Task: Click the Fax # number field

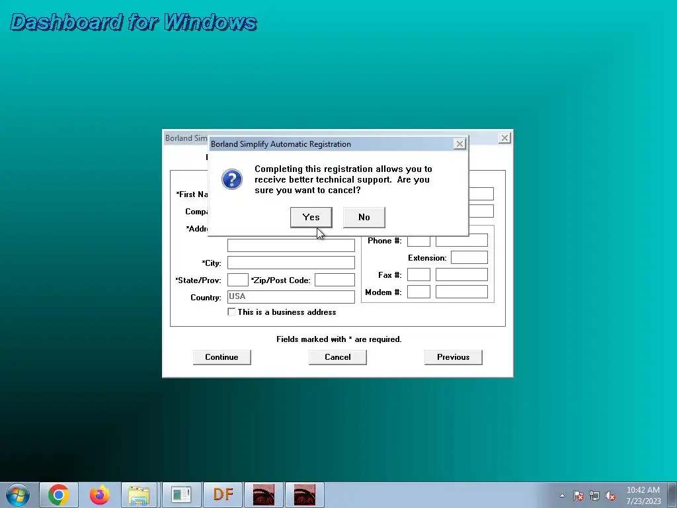Action: [461, 275]
